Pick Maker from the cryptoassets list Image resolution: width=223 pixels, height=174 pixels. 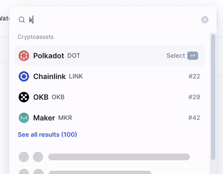point(44,118)
